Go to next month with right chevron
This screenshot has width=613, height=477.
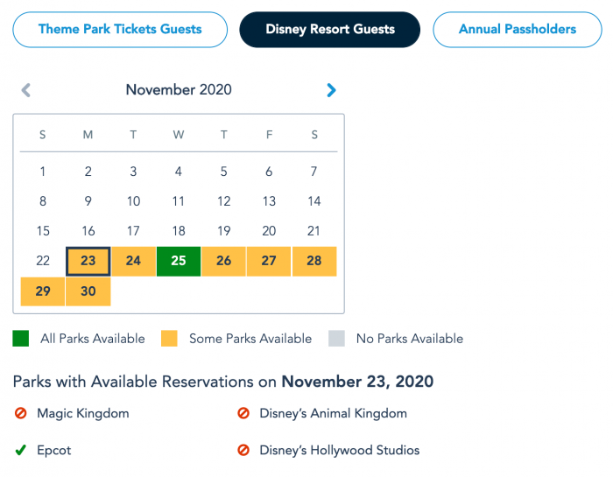[x=331, y=90]
